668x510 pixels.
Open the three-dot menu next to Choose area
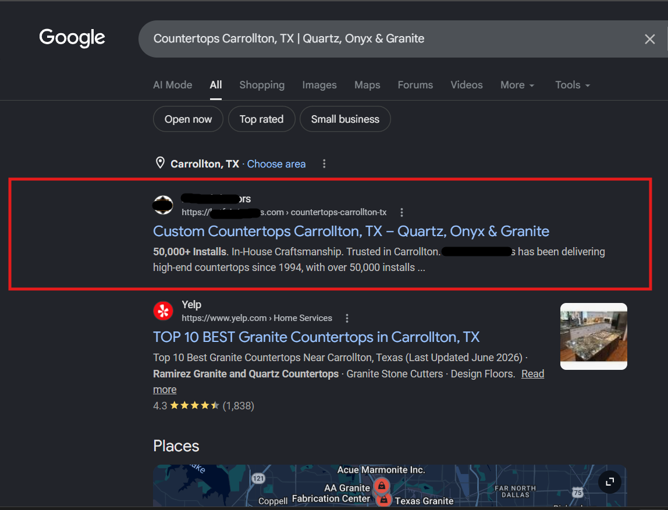(x=324, y=163)
